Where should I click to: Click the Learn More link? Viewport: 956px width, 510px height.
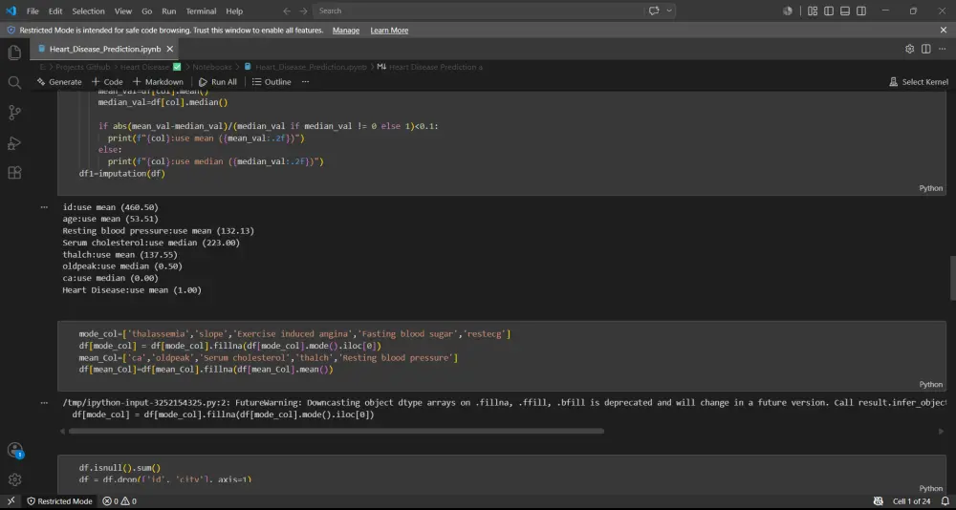tap(389, 31)
